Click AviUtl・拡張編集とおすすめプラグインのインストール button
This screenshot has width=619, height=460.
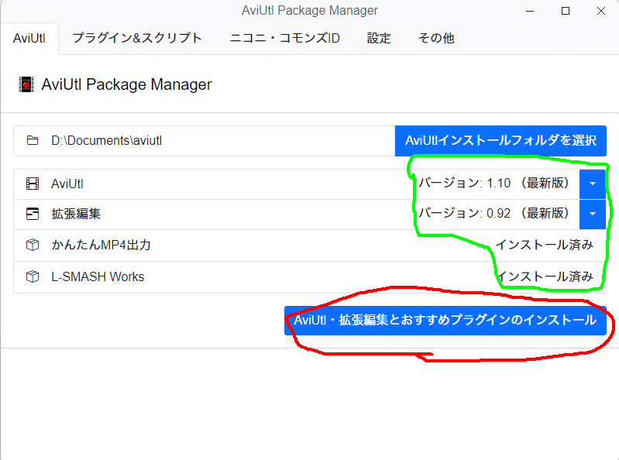click(445, 320)
